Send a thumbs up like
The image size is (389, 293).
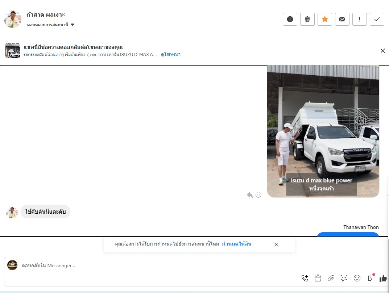pos(383,278)
